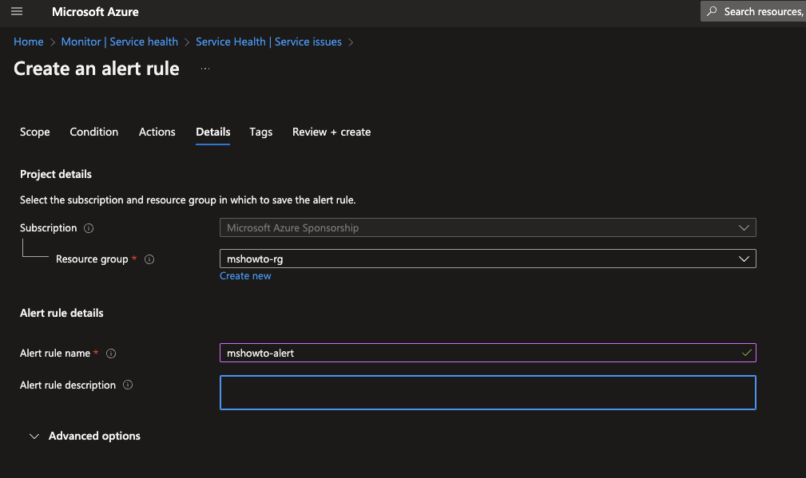Screen dimensions: 806x478
Task: Click the Microsoft Azure logo text
Action: [x=95, y=12]
